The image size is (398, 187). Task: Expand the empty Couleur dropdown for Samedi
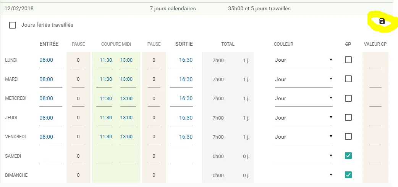pyautogui.click(x=304, y=156)
